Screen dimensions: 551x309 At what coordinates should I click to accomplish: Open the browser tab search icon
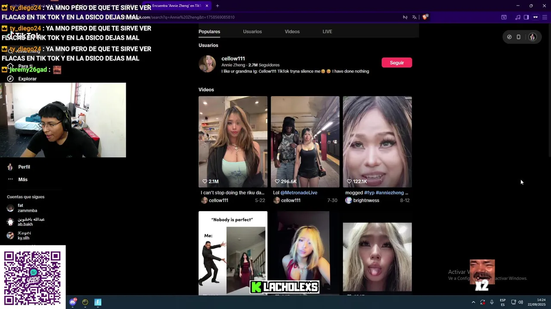coord(504,17)
